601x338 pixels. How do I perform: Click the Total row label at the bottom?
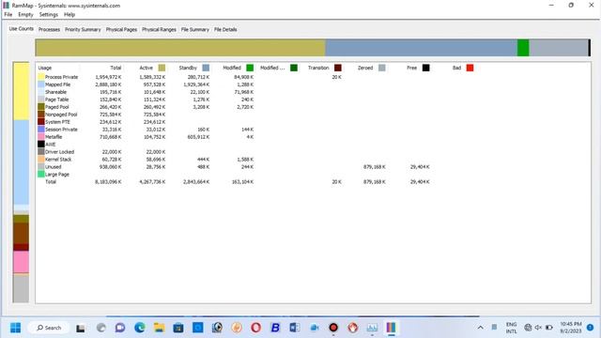click(x=51, y=181)
